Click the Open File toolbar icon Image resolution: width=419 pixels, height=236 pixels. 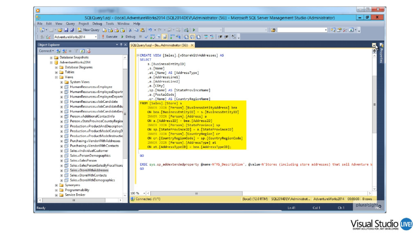pos(60,30)
